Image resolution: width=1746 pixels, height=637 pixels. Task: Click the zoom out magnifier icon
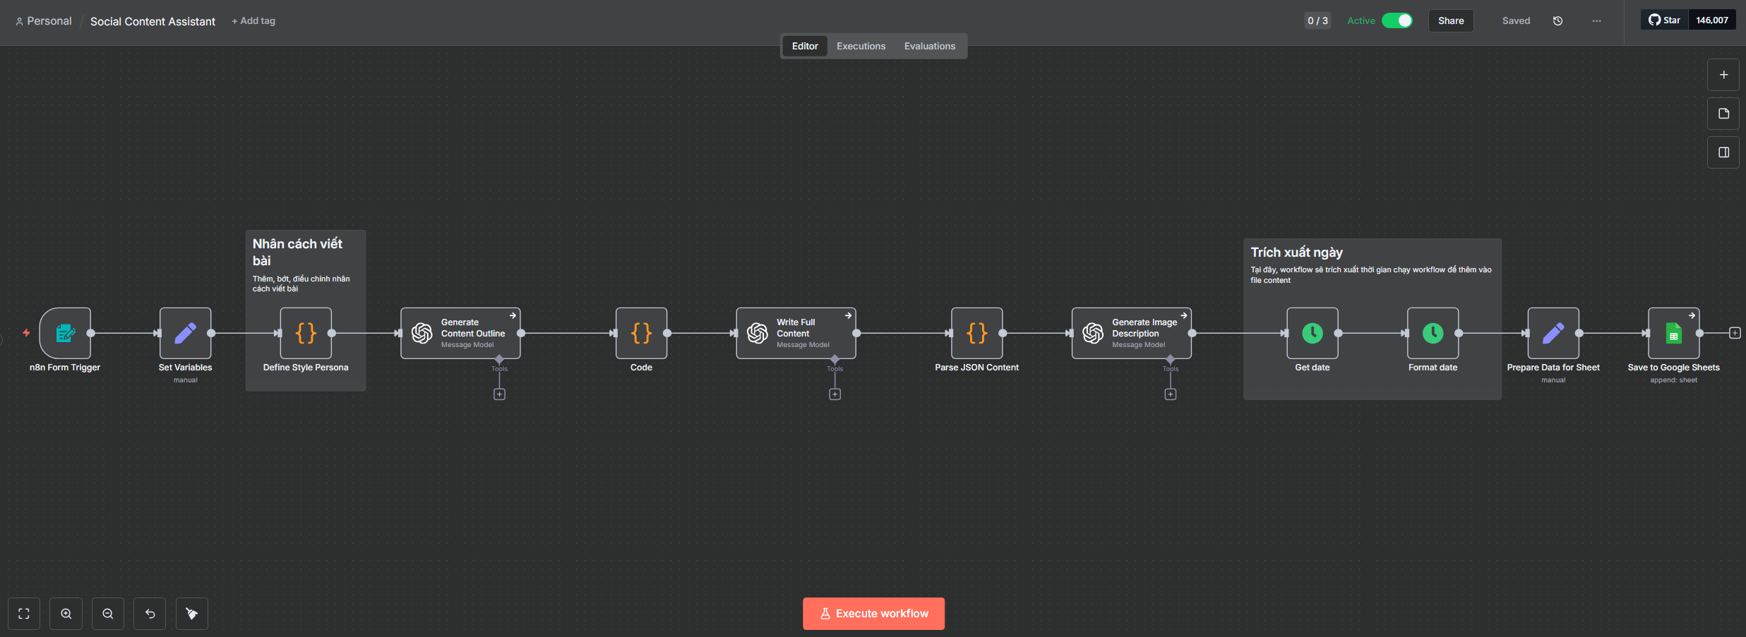(x=108, y=614)
